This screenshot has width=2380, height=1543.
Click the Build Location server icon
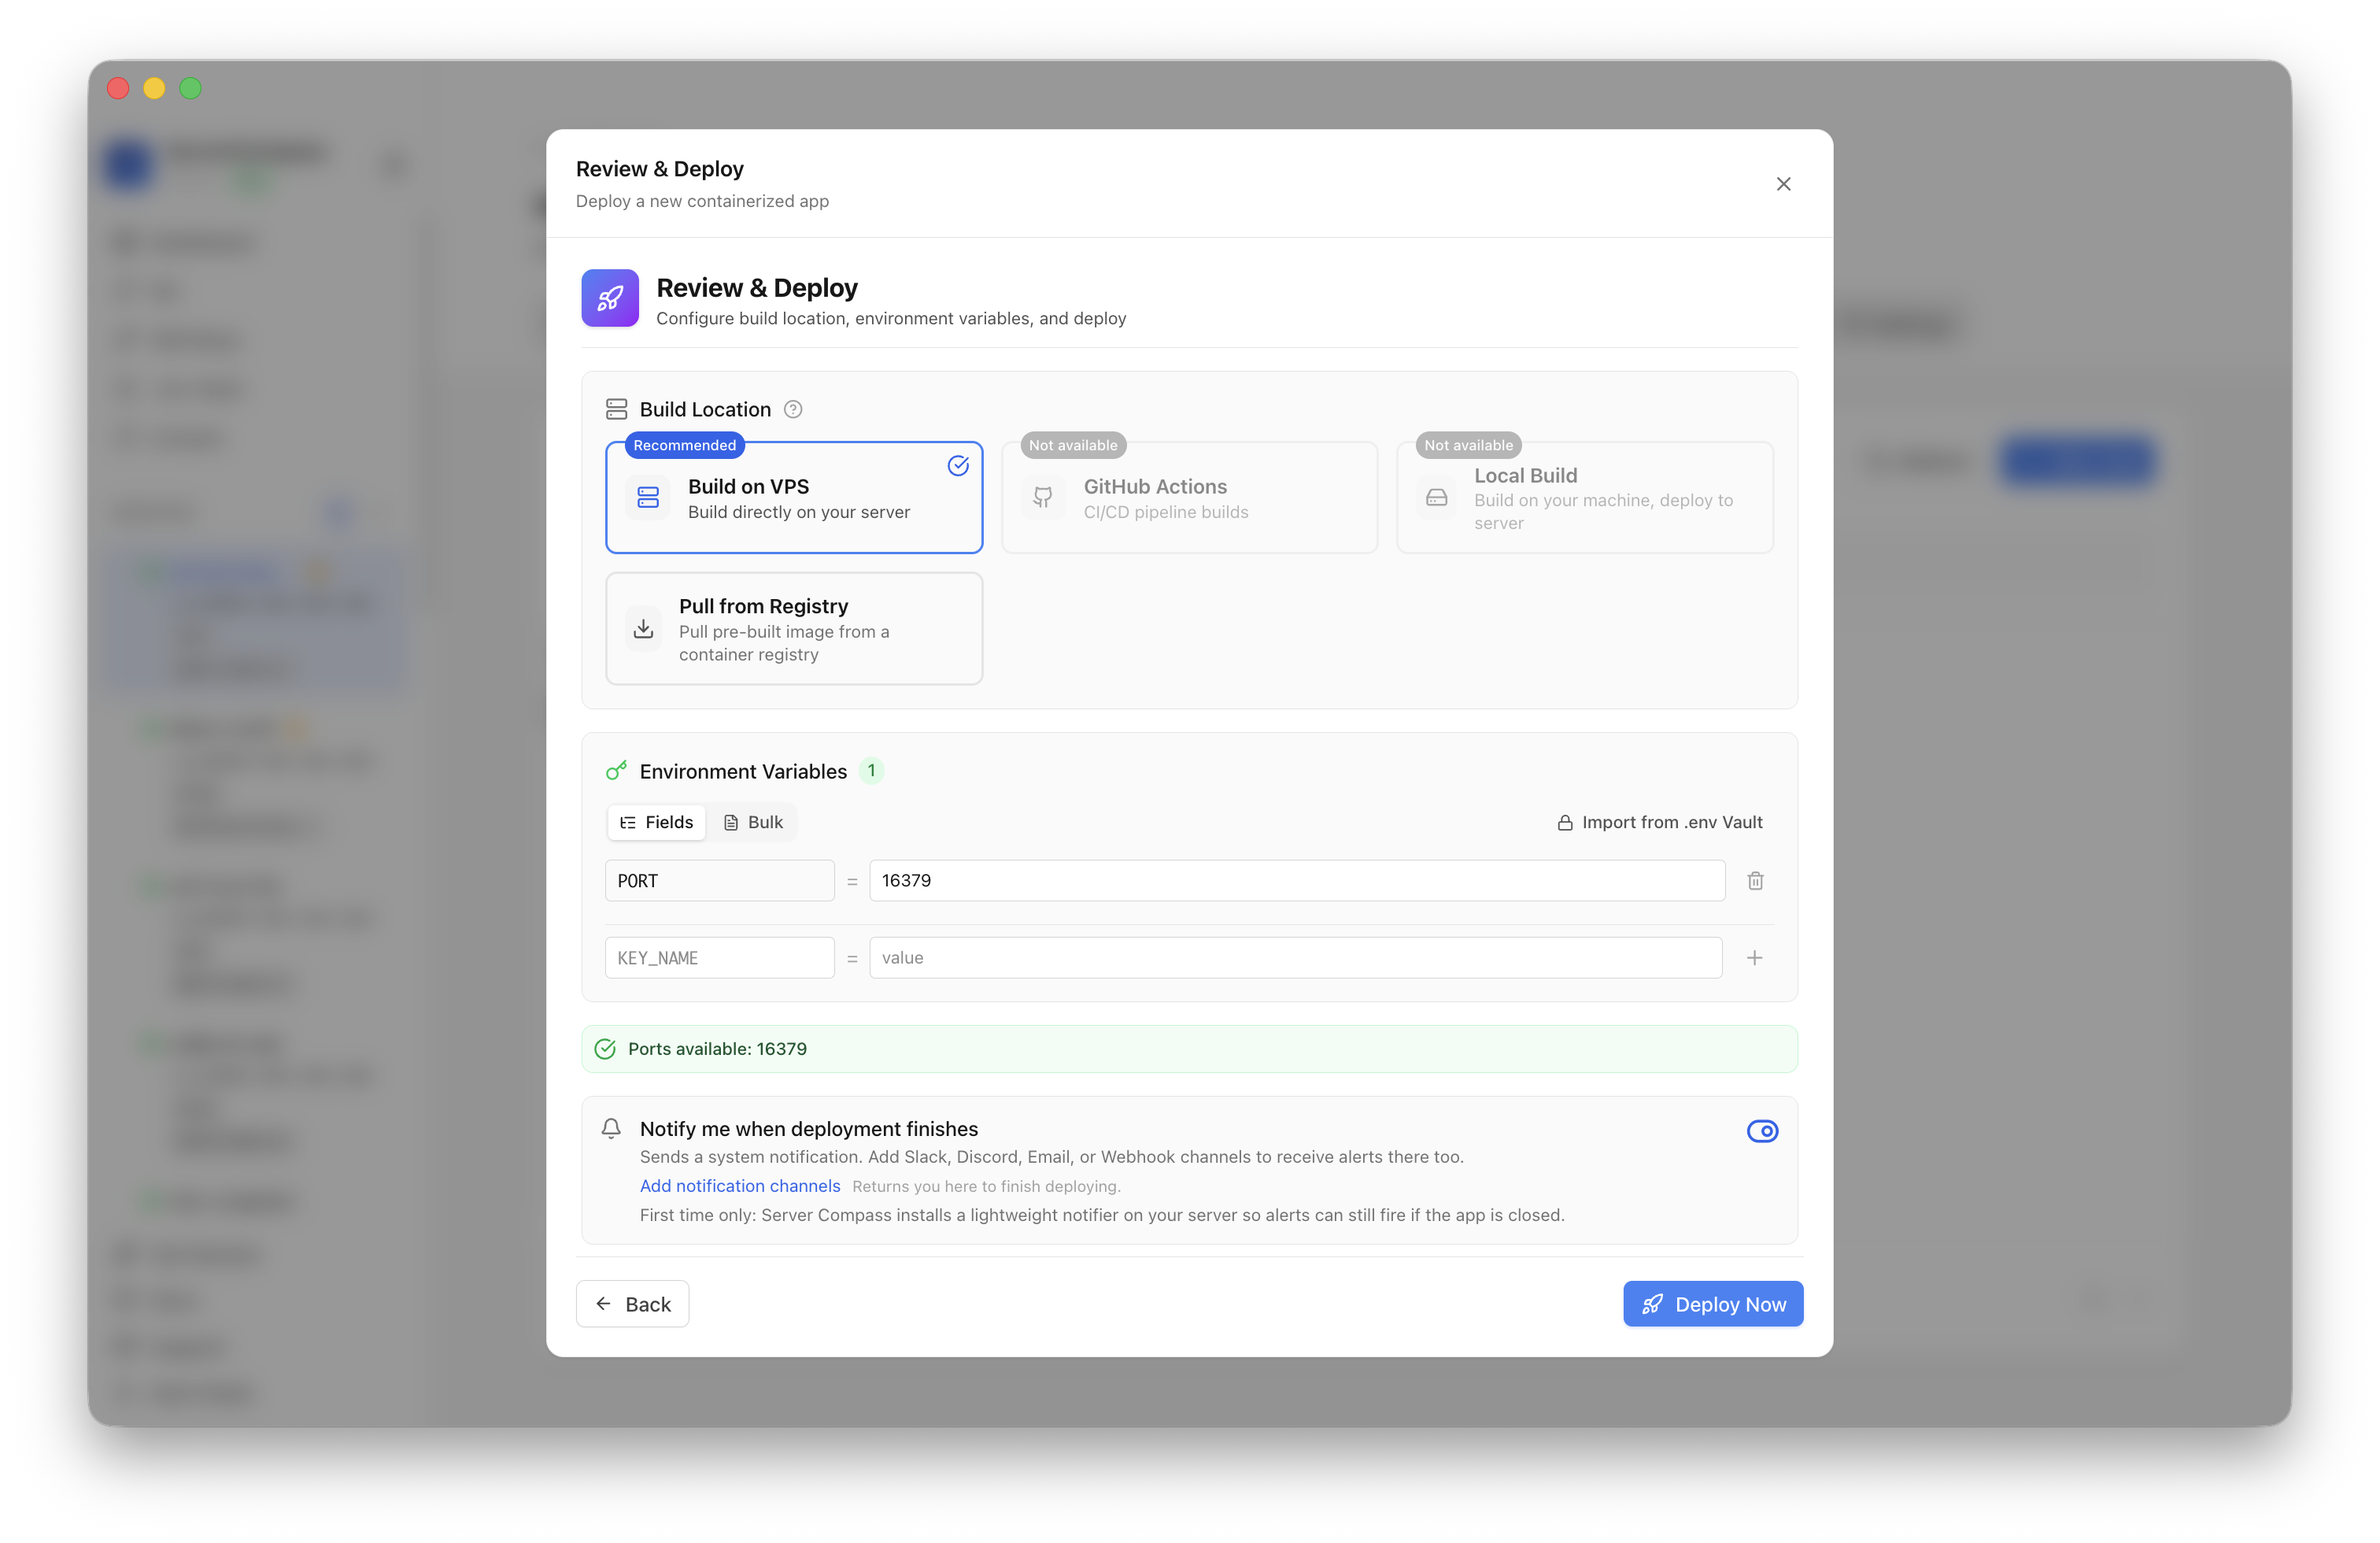click(x=616, y=409)
